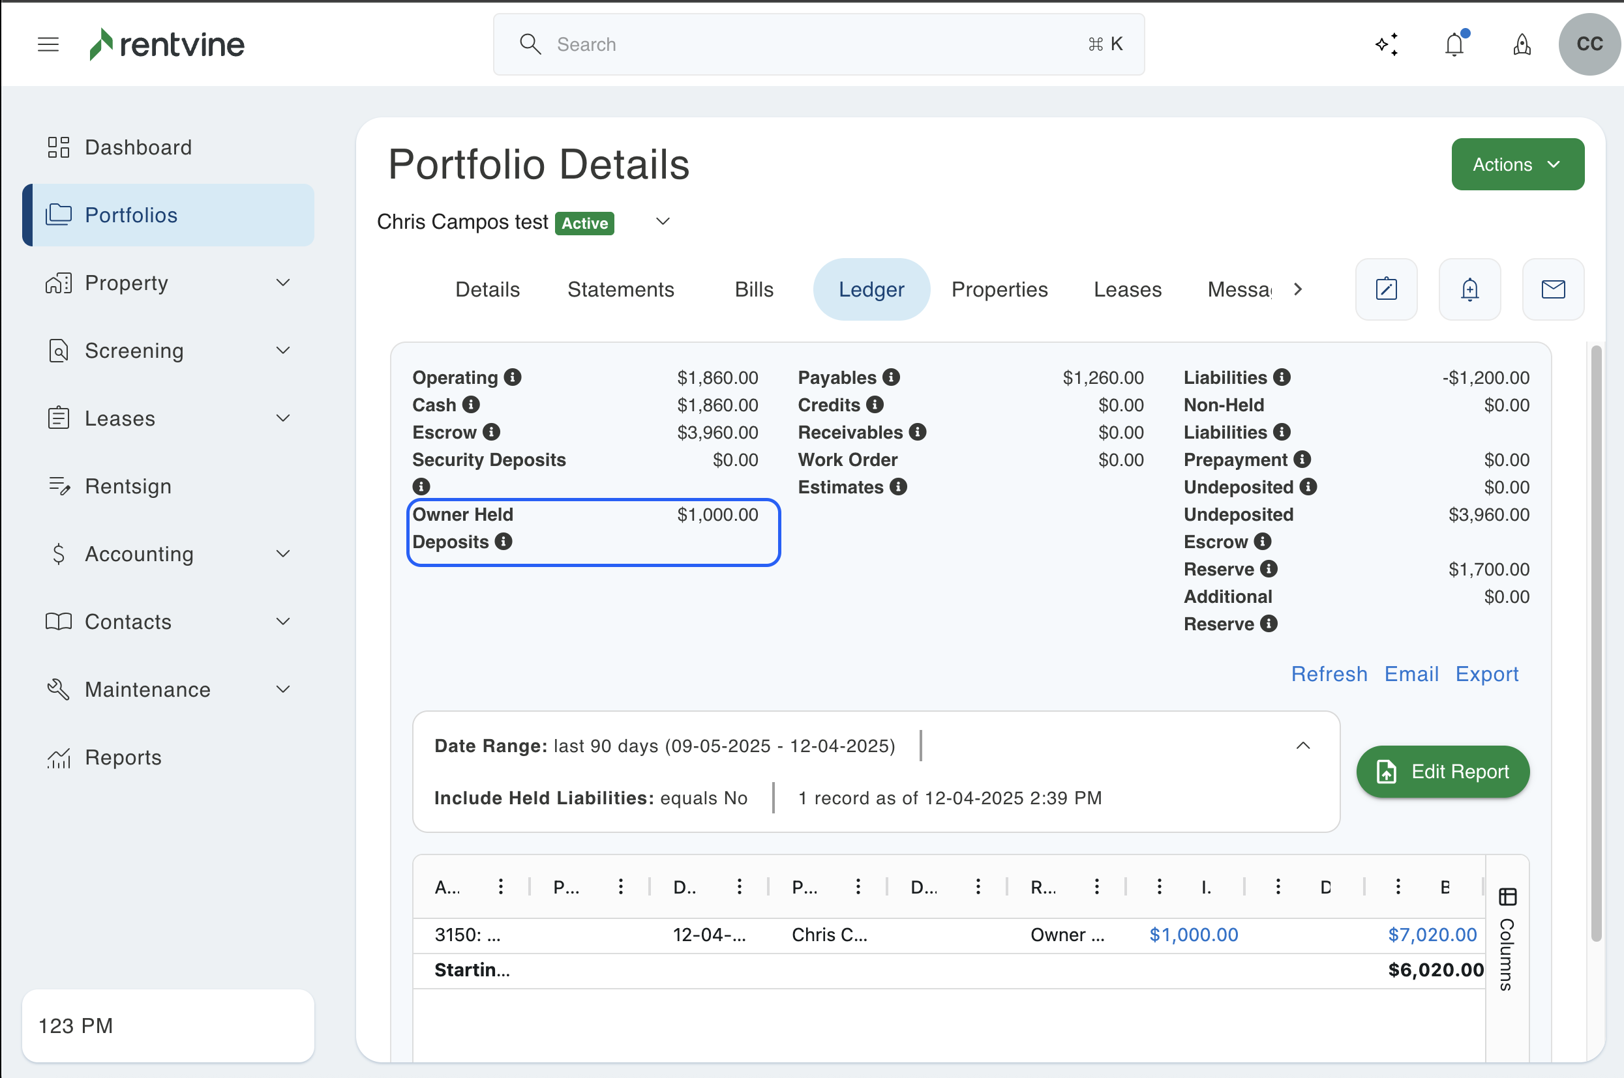Image resolution: width=1624 pixels, height=1078 pixels.
Task: Click the Export link
Action: click(1486, 674)
